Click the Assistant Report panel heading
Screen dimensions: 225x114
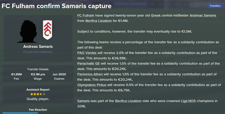(x=38, y=90)
